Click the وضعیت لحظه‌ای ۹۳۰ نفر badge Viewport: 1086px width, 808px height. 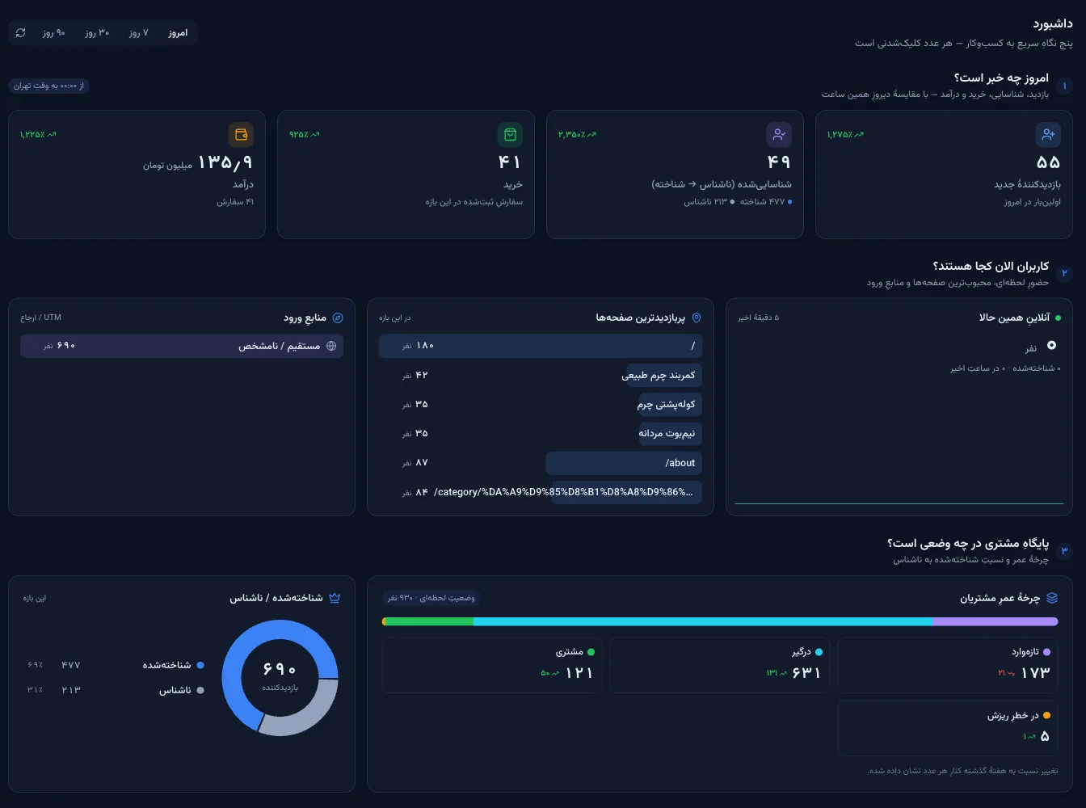point(431,598)
